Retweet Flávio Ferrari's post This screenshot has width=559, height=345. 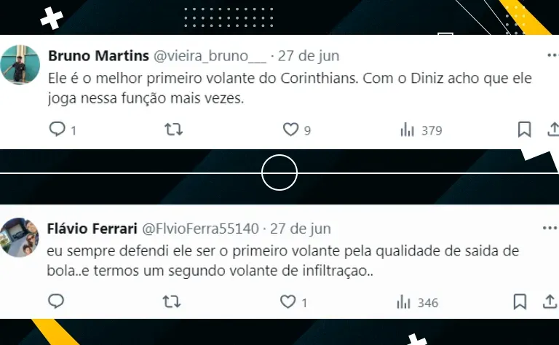(x=172, y=301)
